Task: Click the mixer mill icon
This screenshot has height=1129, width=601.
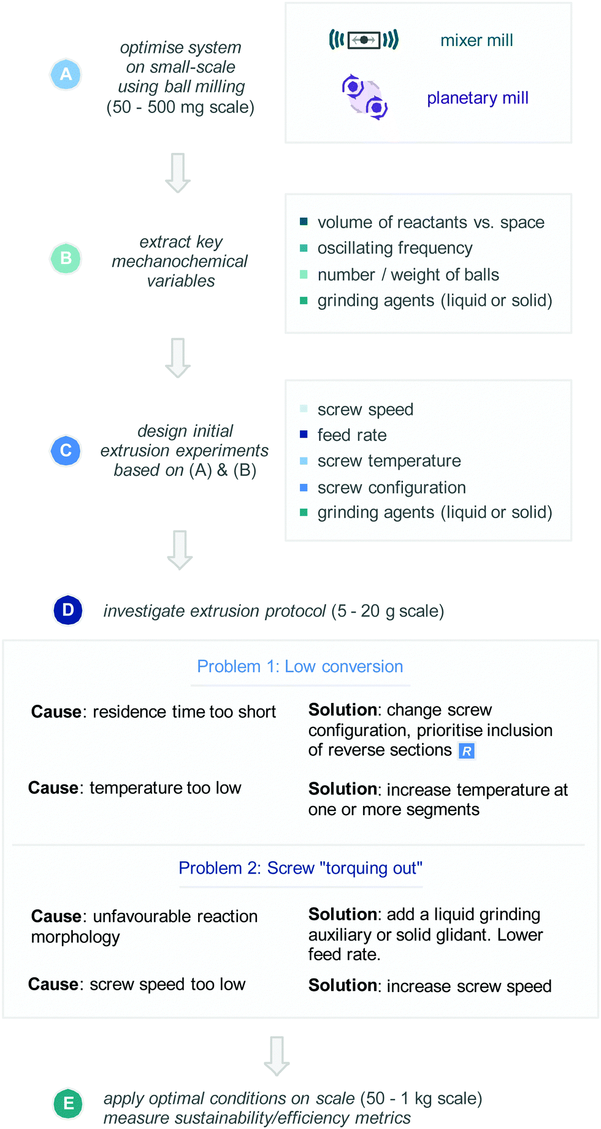Action: [x=364, y=40]
